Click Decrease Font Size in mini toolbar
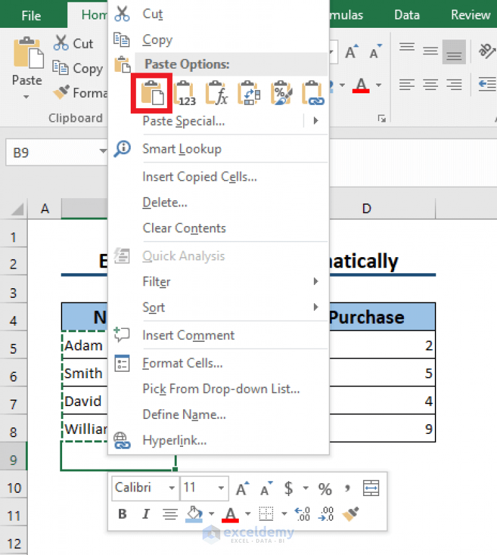The image size is (497, 555). coord(267,488)
